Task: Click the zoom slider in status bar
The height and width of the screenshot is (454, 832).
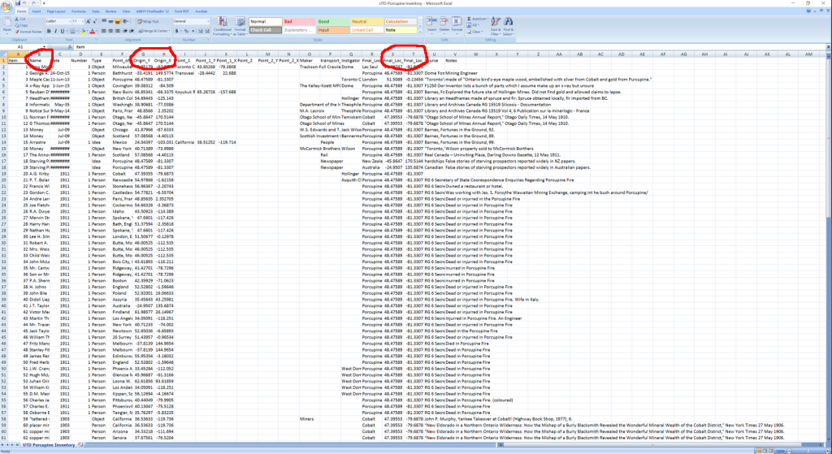Action: (x=807, y=452)
